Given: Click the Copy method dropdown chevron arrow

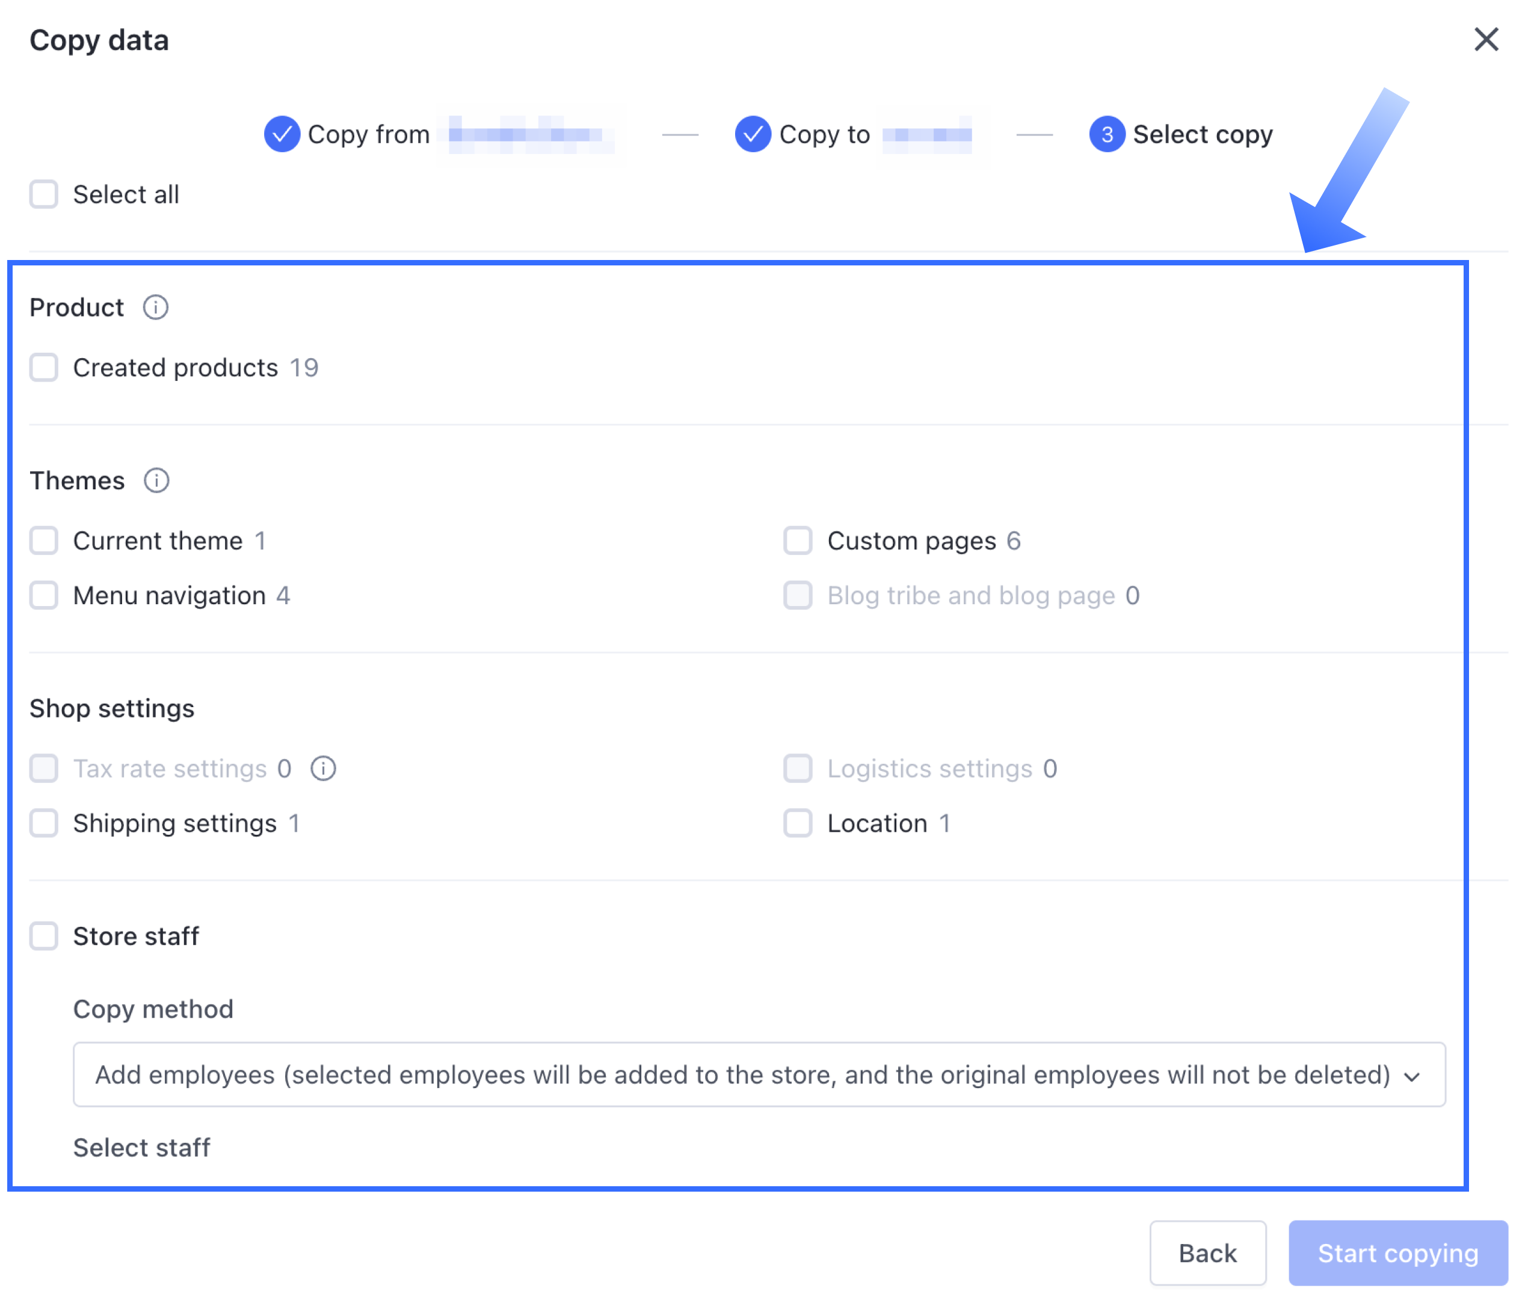Looking at the screenshot, I should click(1412, 1076).
